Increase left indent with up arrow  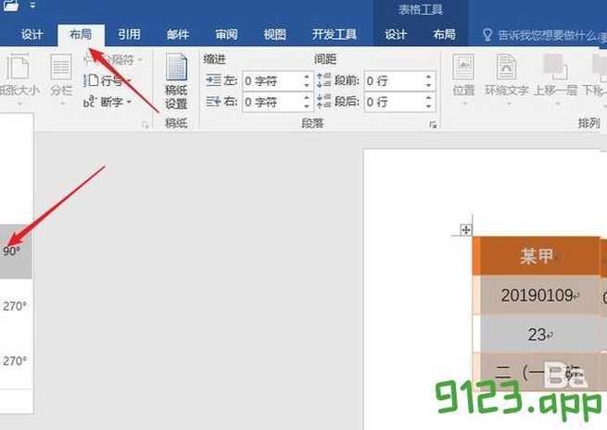(307, 77)
